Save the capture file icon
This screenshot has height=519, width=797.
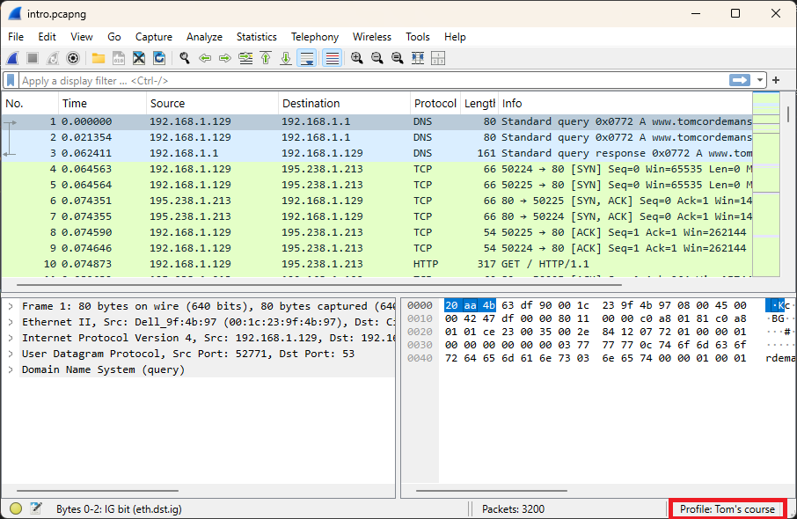point(119,58)
